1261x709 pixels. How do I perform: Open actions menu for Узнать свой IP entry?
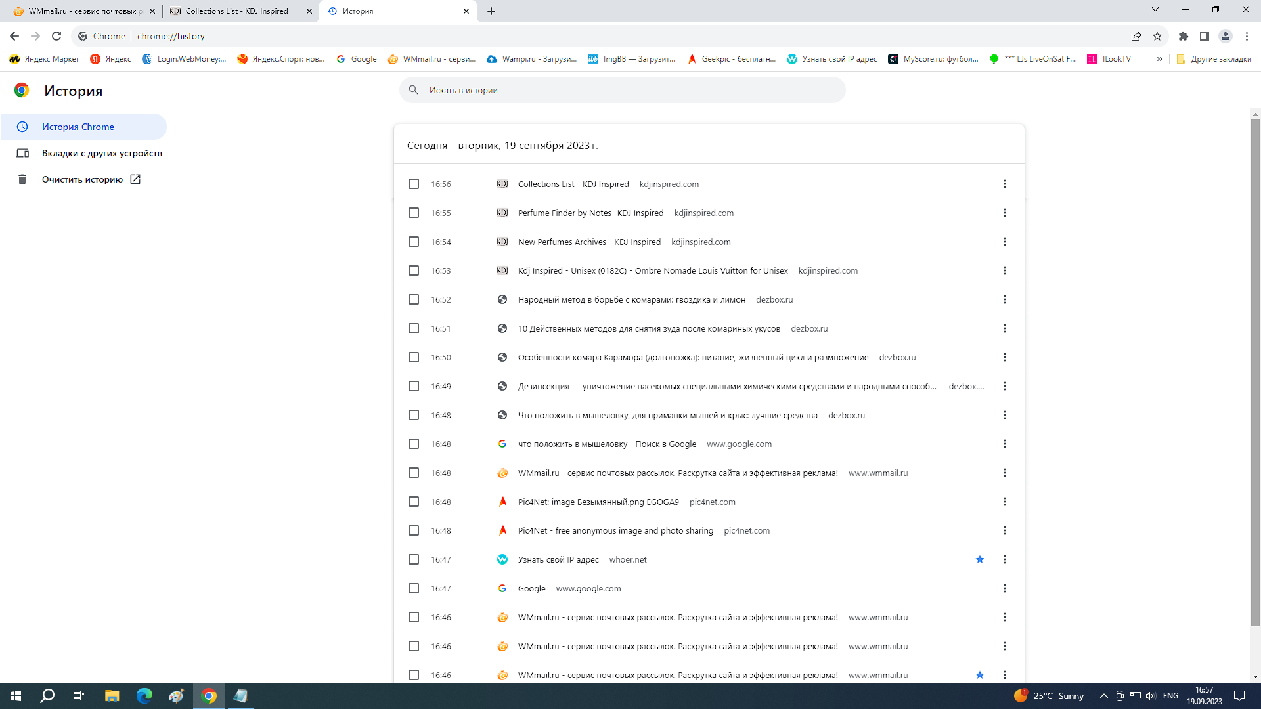pyautogui.click(x=1005, y=559)
